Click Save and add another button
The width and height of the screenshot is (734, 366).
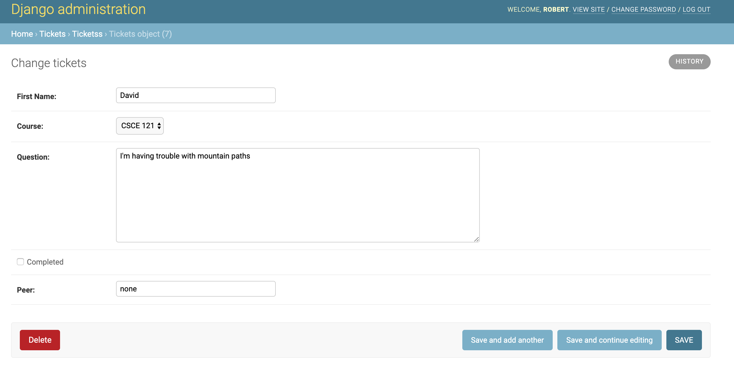[x=507, y=340]
